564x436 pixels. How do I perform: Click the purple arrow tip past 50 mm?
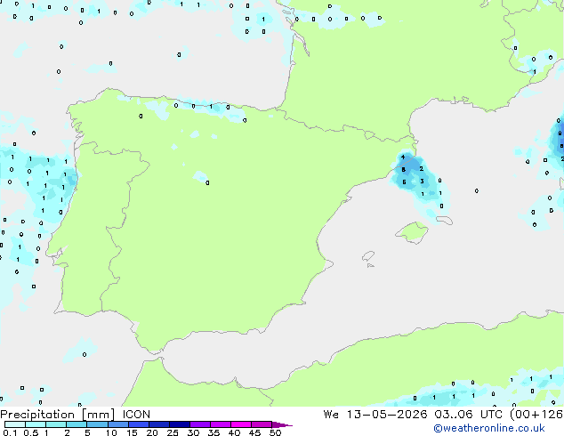click(x=282, y=424)
